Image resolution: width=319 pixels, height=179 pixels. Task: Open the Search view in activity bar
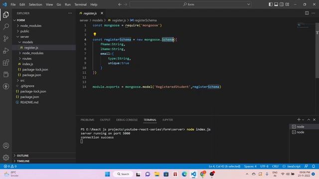(6, 26)
